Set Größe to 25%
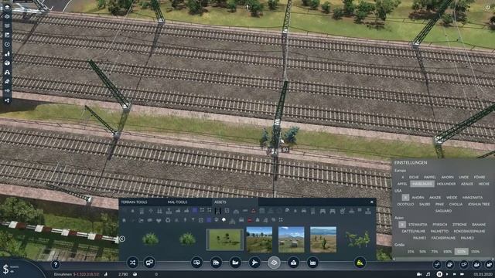 [x=411, y=252]
